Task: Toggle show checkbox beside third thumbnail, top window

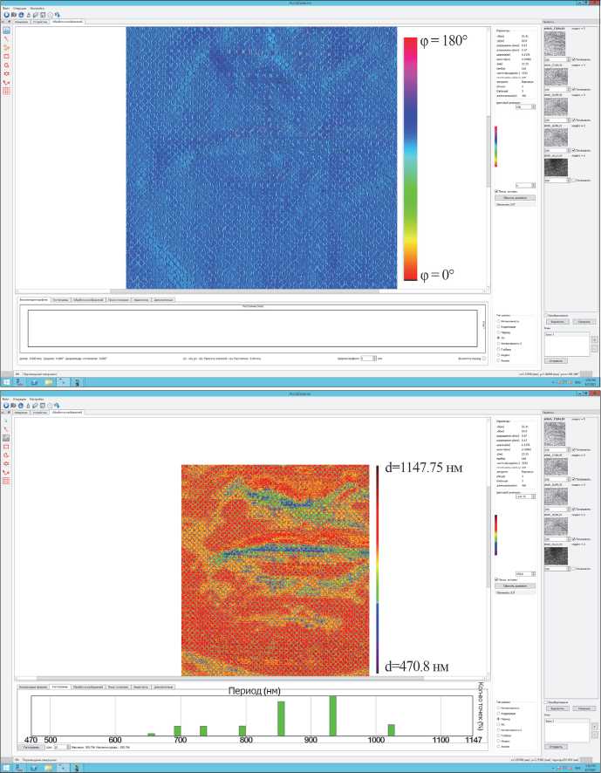Action: 574,120
